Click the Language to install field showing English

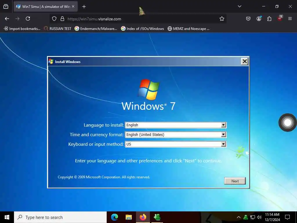tap(175, 125)
